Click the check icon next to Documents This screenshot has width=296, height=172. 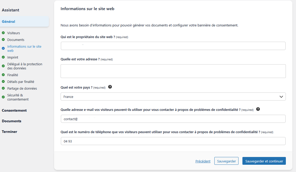[x=3, y=40]
